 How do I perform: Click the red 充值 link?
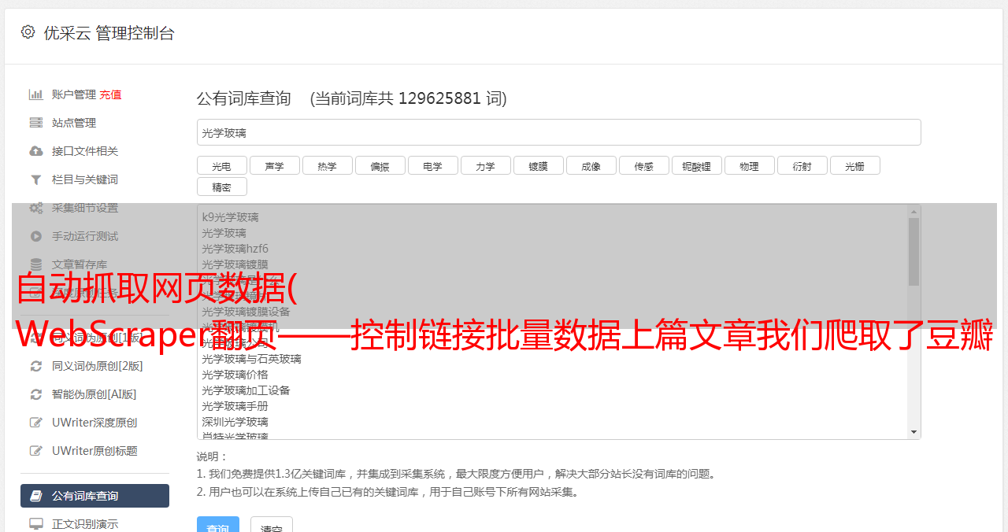(x=110, y=94)
